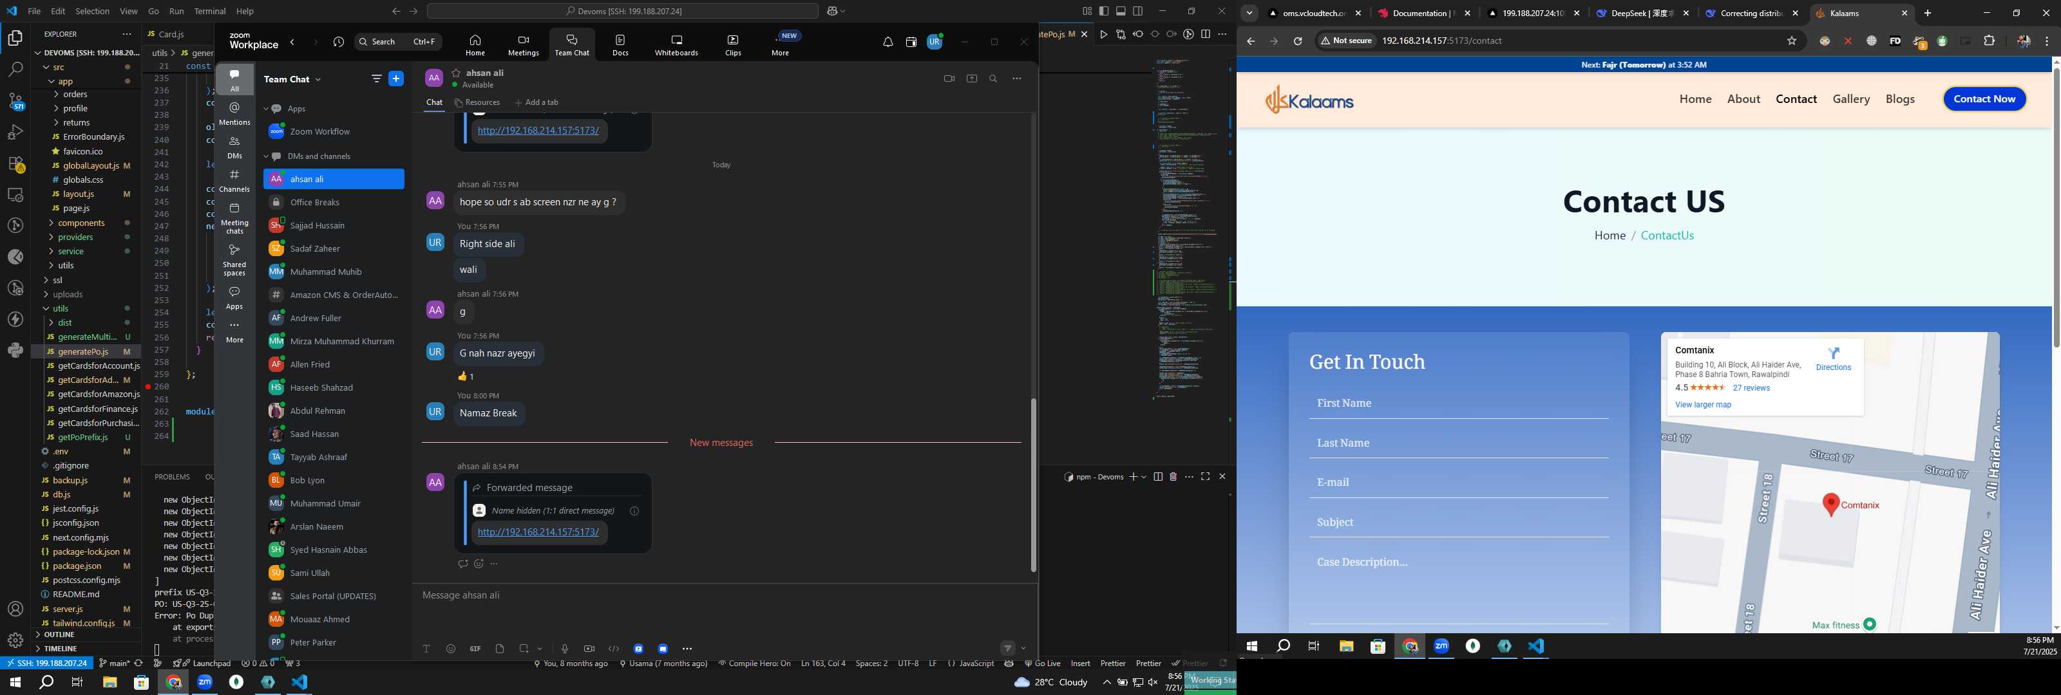This screenshot has width=2061, height=695.
Task: Bookmark this page using the star icon
Action: pyautogui.click(x=1791, y=41)
